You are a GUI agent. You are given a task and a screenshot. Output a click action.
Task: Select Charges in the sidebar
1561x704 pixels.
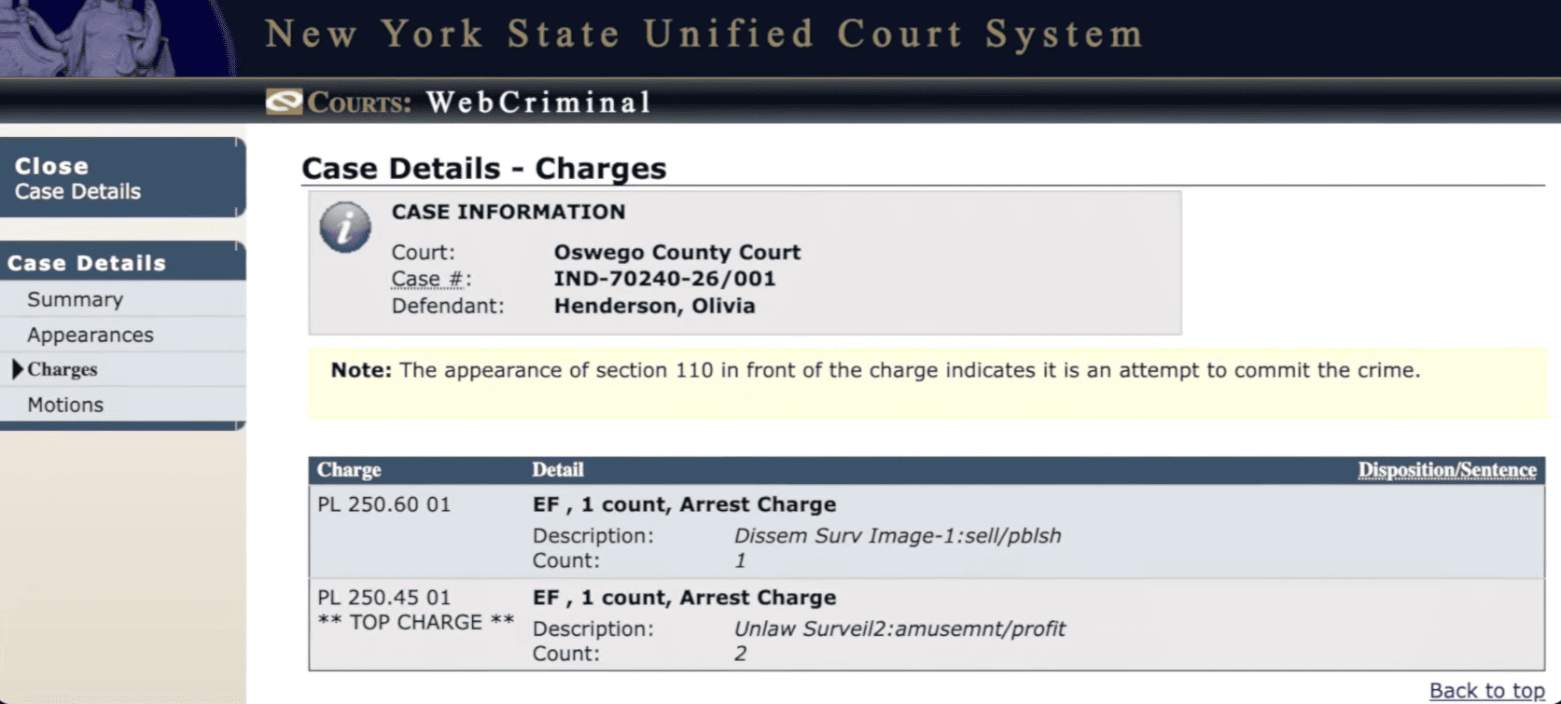pos(63,369)
